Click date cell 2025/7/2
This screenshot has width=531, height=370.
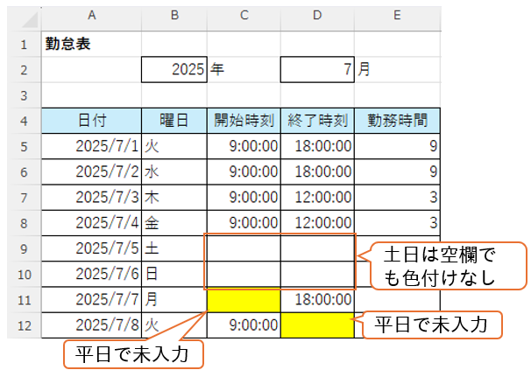tap(91, 171)
